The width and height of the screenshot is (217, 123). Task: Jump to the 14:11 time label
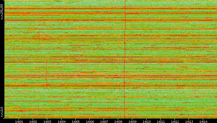pyautogui.click(x=161, y=121)
